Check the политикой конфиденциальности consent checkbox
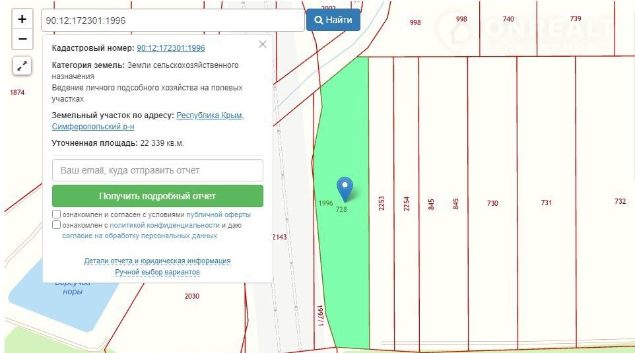The image size is (635, 353). (57, 225)
